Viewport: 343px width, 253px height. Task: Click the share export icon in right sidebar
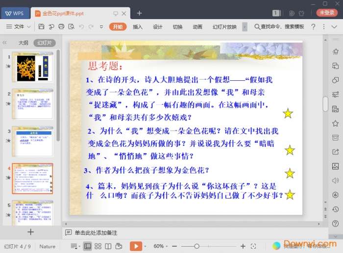pyautogui.click(x=335, y=152)
